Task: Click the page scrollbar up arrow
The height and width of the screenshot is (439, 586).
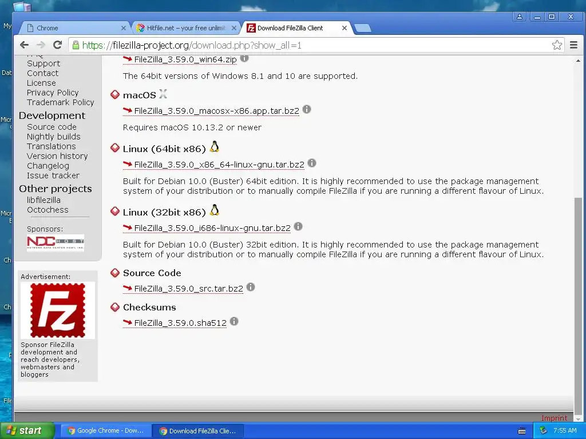Action: click(x=578, y=61)
